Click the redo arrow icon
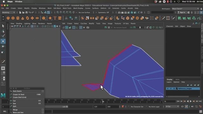The height and width of the screenshot is (114, 203). tap(33, 12)
